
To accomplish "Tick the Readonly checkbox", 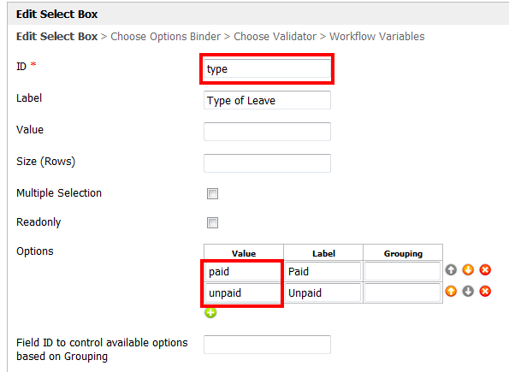I will tap(212, 222).
